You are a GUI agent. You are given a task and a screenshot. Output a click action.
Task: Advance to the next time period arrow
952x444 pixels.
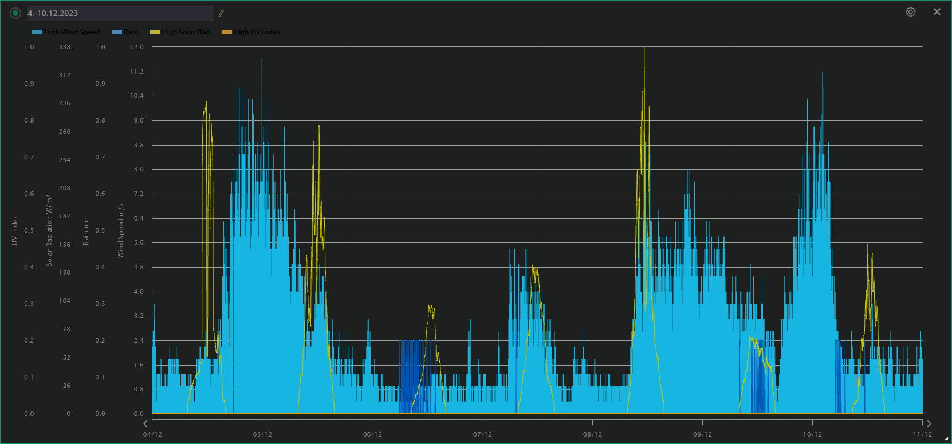[x=929, y=423]
